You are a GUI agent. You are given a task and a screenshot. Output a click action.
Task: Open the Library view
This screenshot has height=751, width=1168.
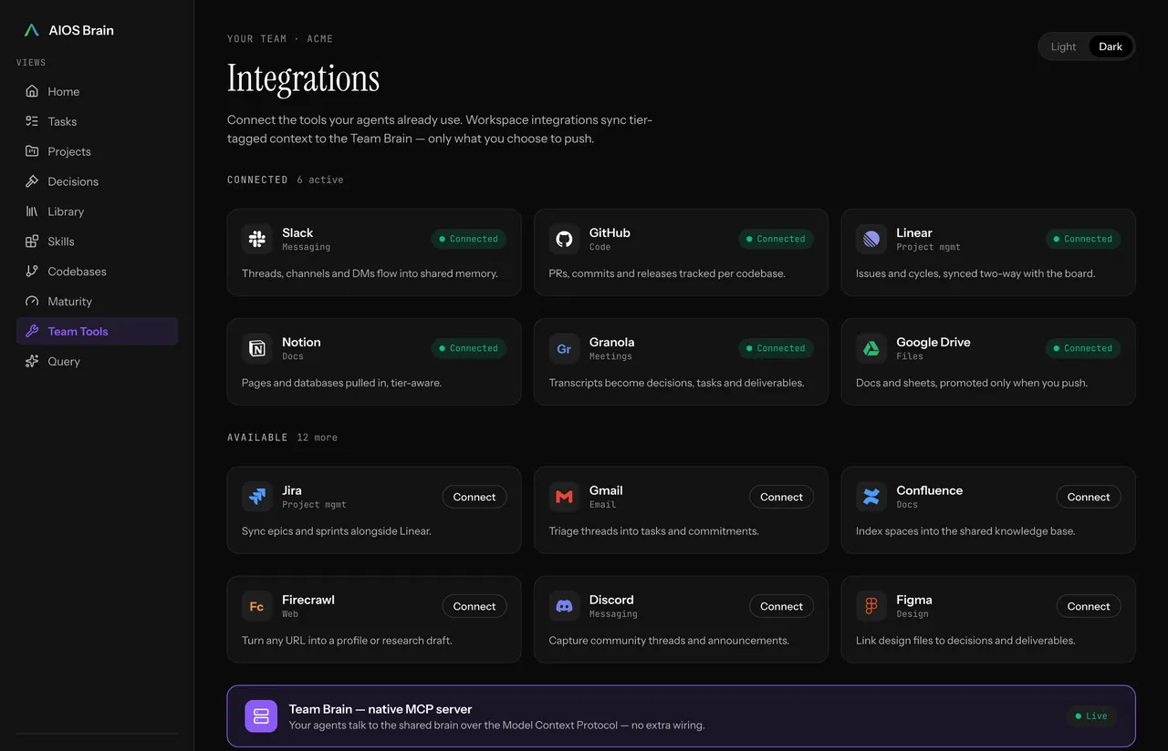tap(97, 211)
